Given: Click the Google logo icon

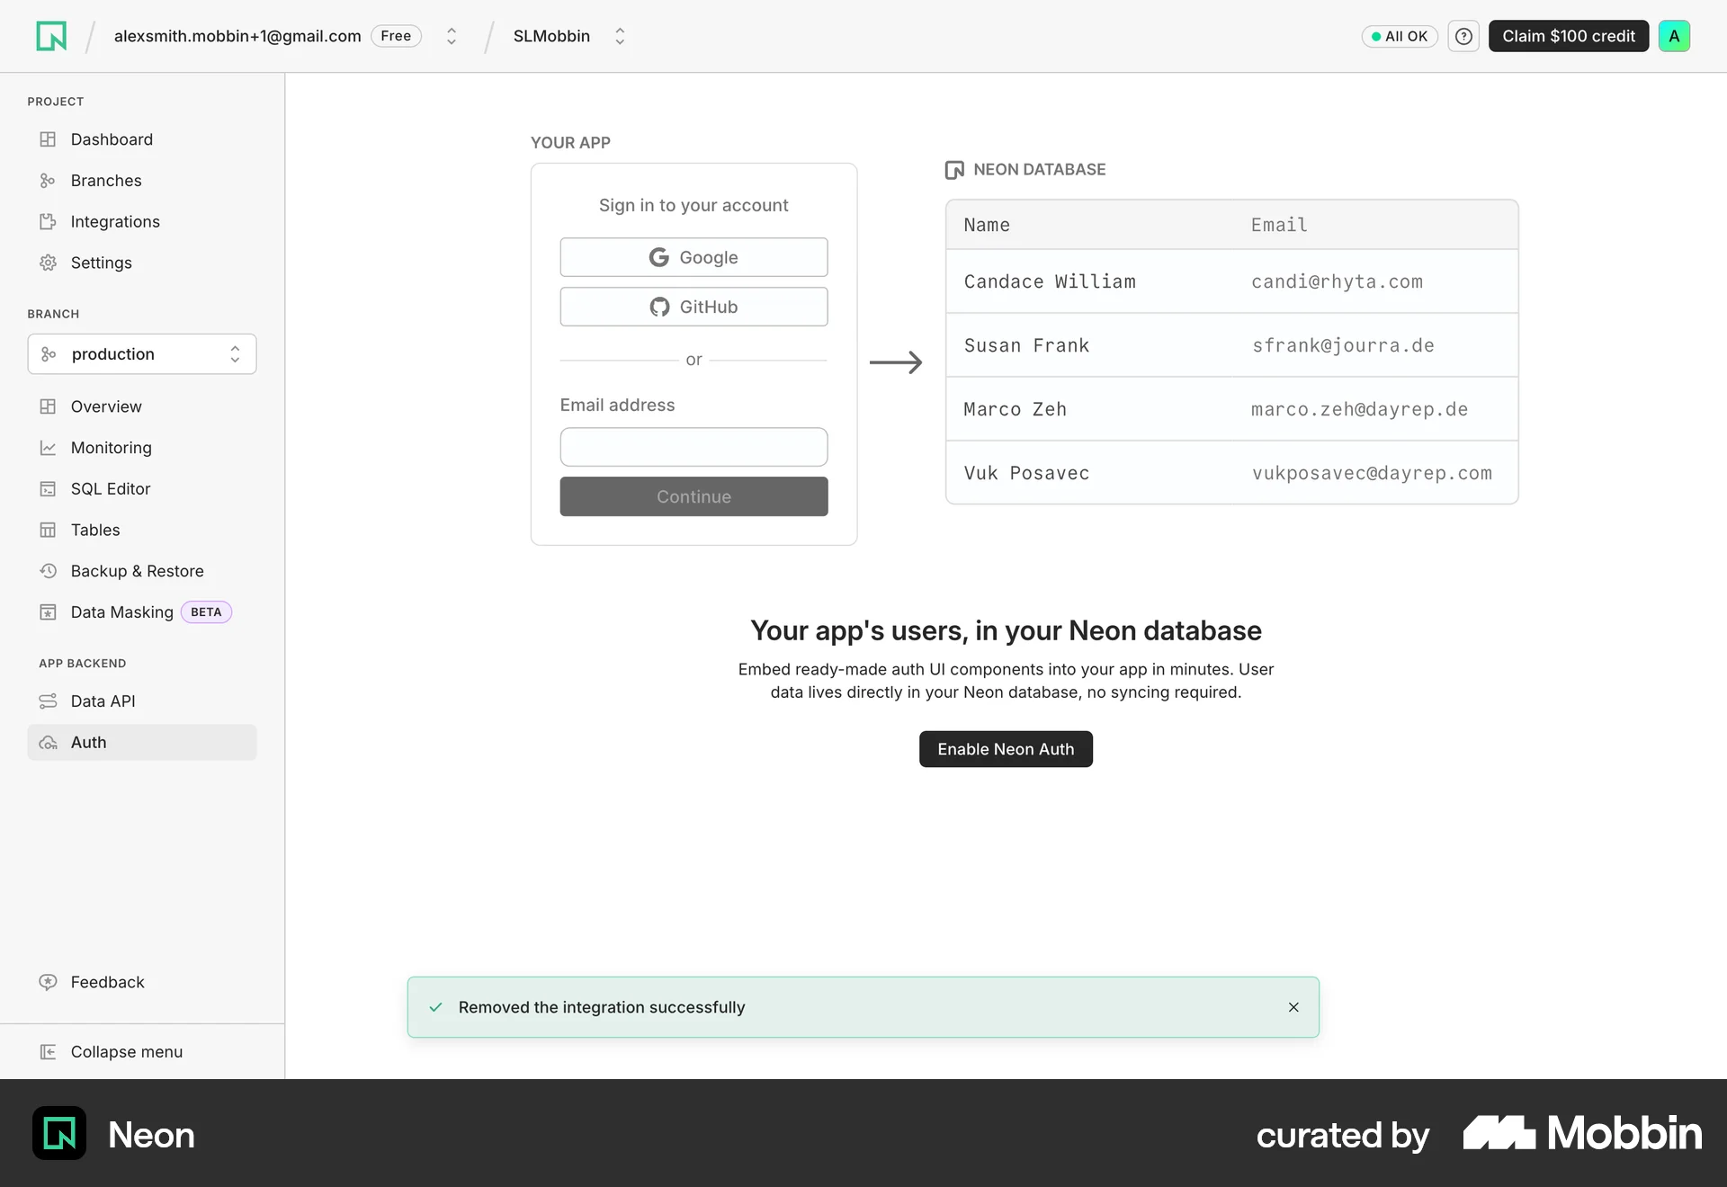Looking at the screenshot, I should [659, 257].
